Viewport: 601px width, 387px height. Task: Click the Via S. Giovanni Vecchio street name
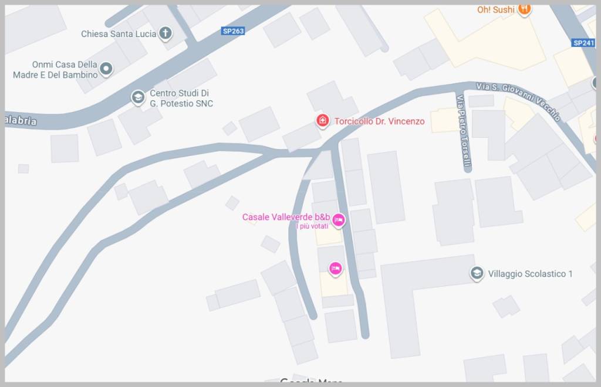pyautogui.click(x=518, y=101)
